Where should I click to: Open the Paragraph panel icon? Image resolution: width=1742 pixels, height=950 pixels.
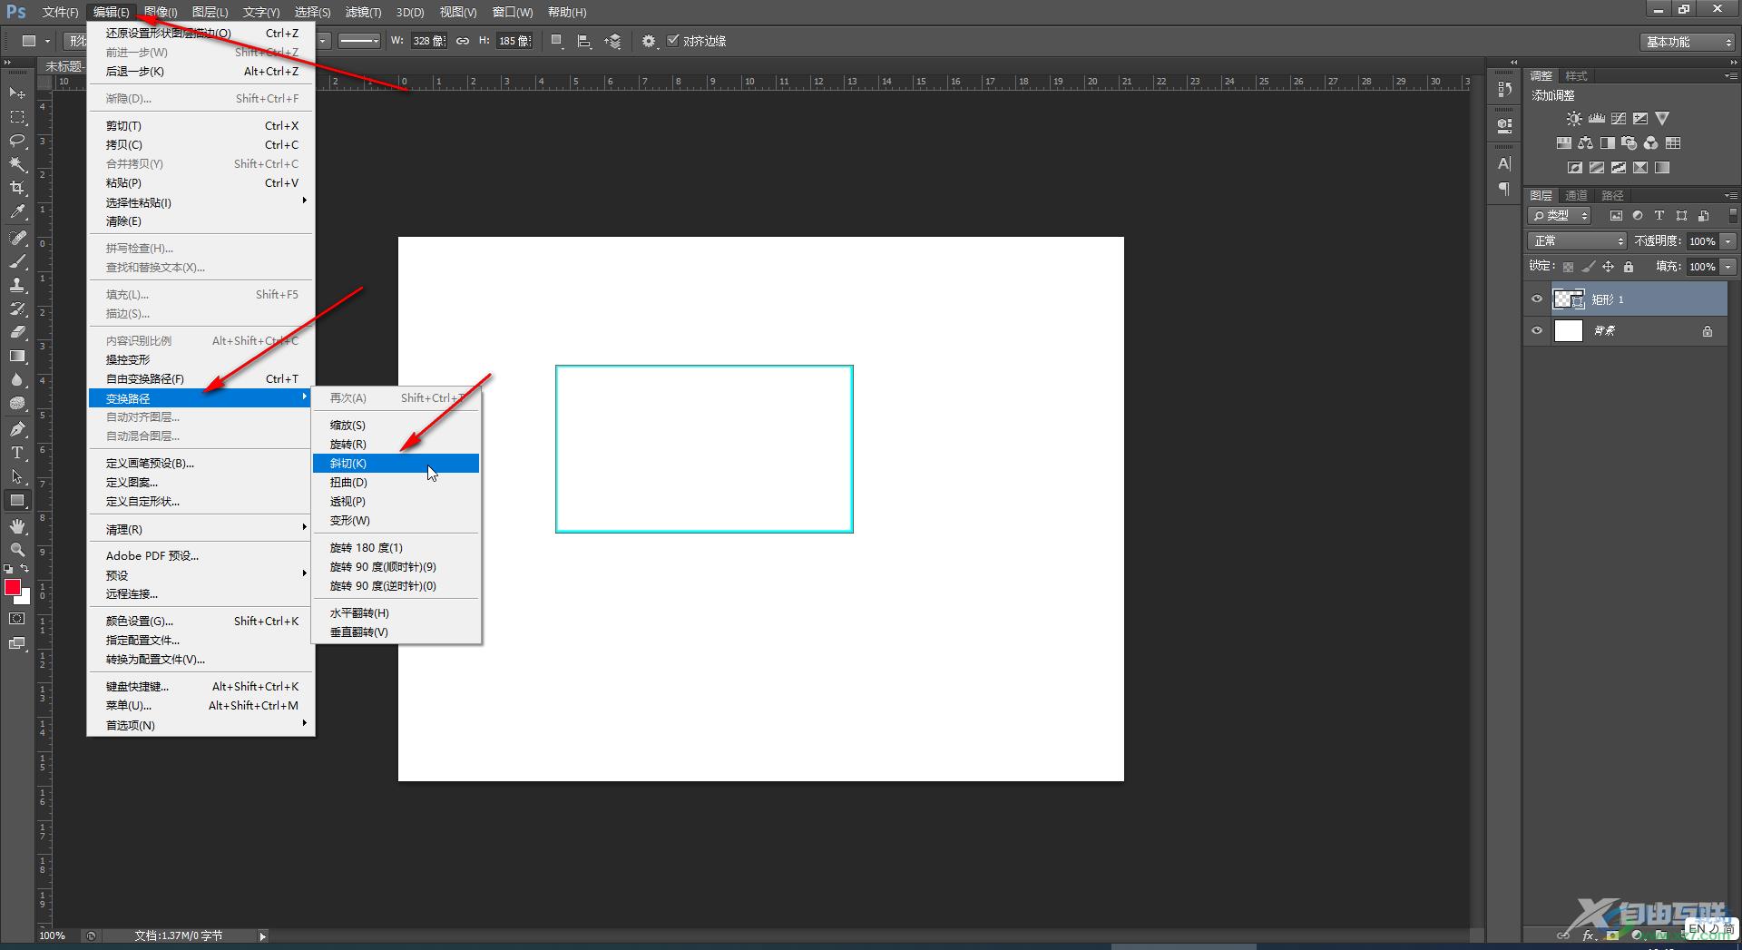(1504, 189)
